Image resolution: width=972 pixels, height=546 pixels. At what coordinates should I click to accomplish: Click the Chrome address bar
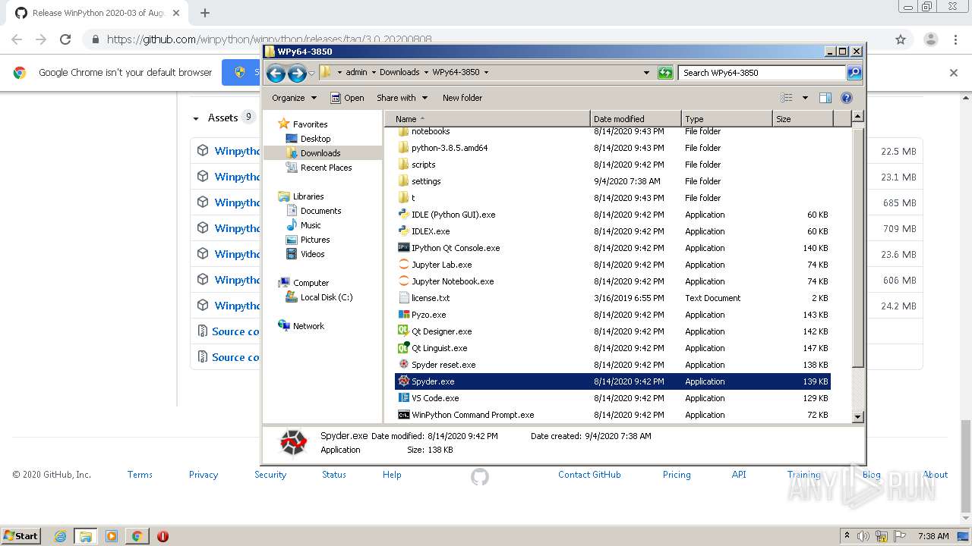click(486, 39)
